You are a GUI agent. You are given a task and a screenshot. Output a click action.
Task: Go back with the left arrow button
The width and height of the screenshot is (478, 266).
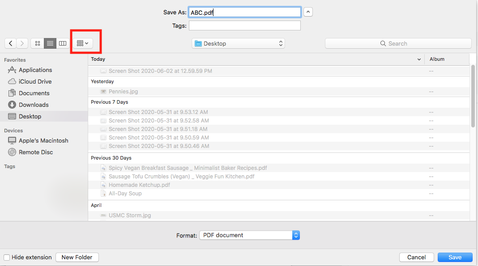[11, 43]
